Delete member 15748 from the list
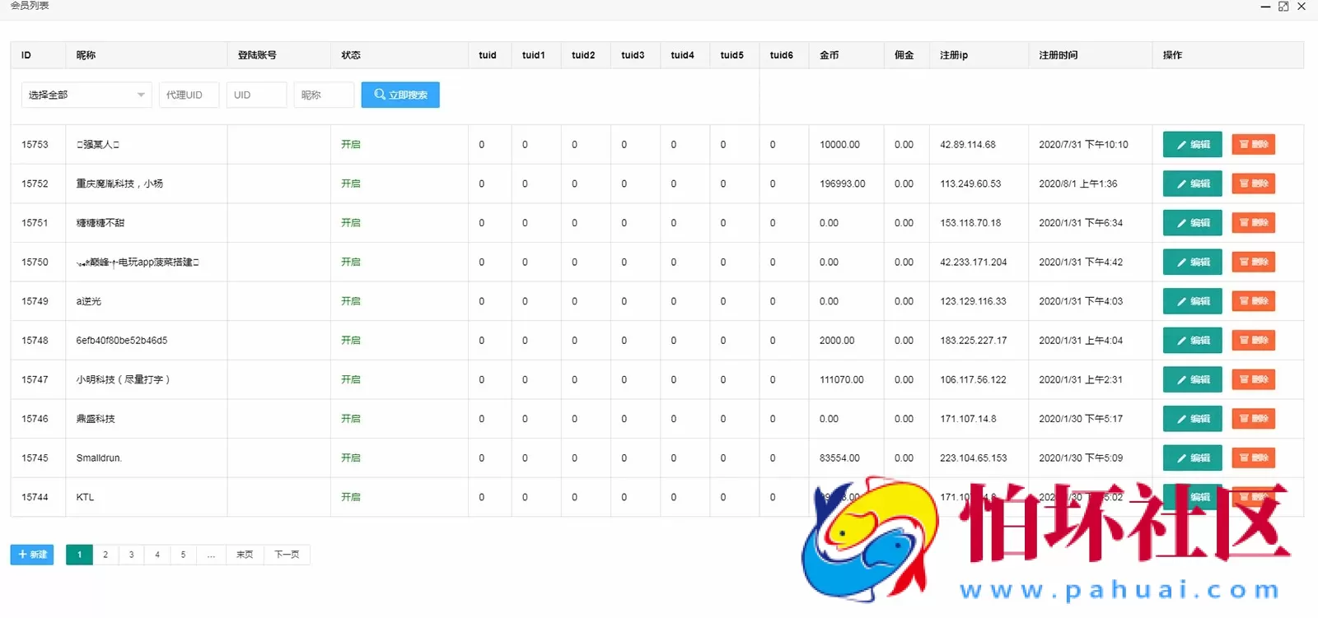The height and width of the screenshot is (618, 1318). pyautogui.click(x=1253, y=341)
